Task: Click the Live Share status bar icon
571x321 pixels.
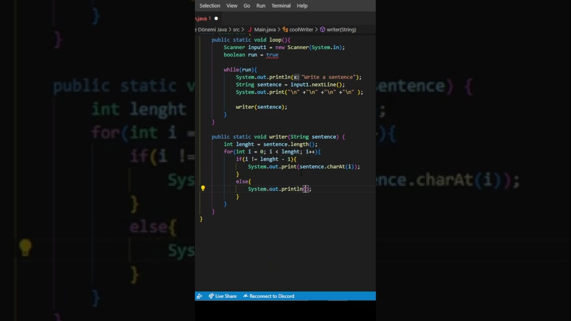Action: coord(211,296)
